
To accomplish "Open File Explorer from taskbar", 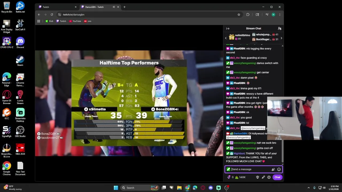I will click(x=179, y=188).
